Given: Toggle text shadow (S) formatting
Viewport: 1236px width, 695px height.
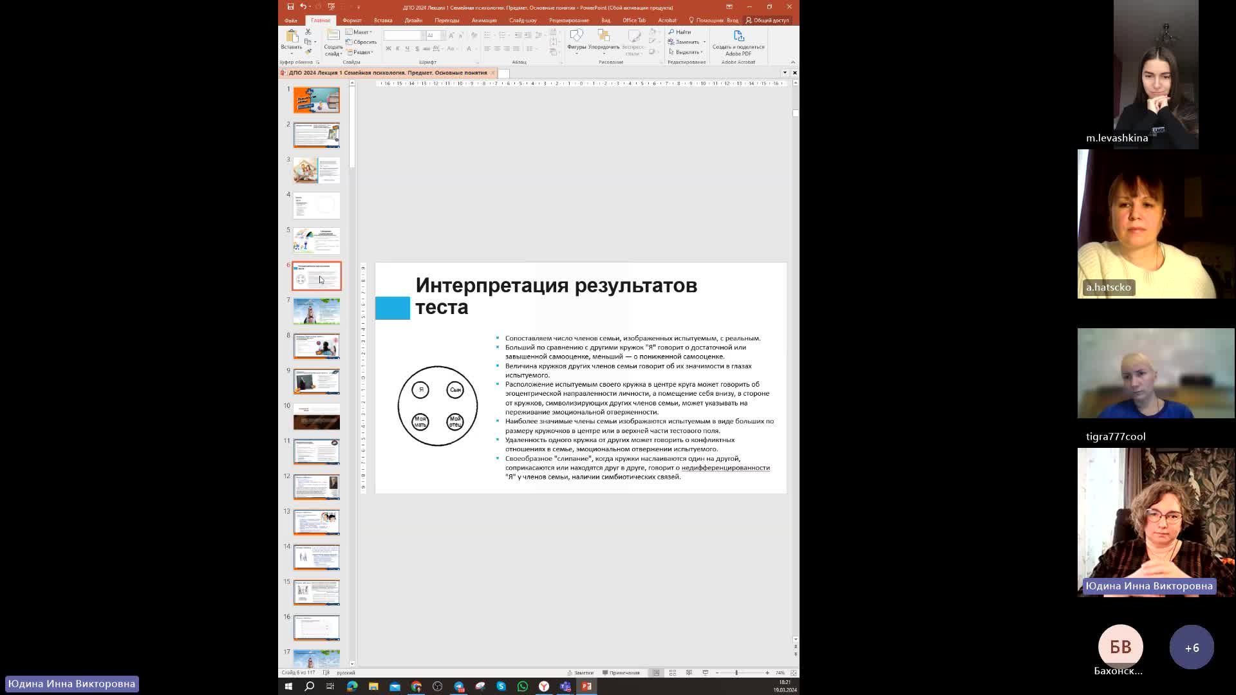Looking at the screenshot, I should pos(417,49).
